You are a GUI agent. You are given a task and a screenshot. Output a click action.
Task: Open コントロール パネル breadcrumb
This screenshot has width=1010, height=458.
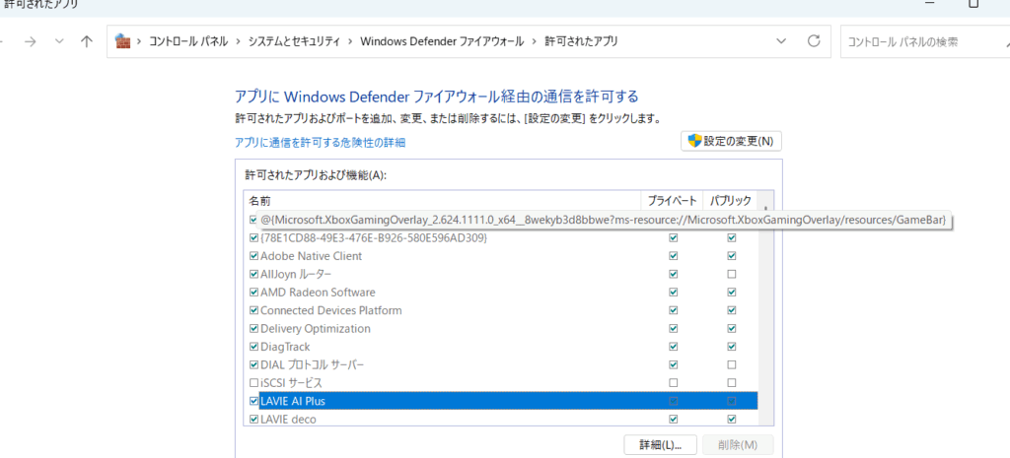click(187, 41)
